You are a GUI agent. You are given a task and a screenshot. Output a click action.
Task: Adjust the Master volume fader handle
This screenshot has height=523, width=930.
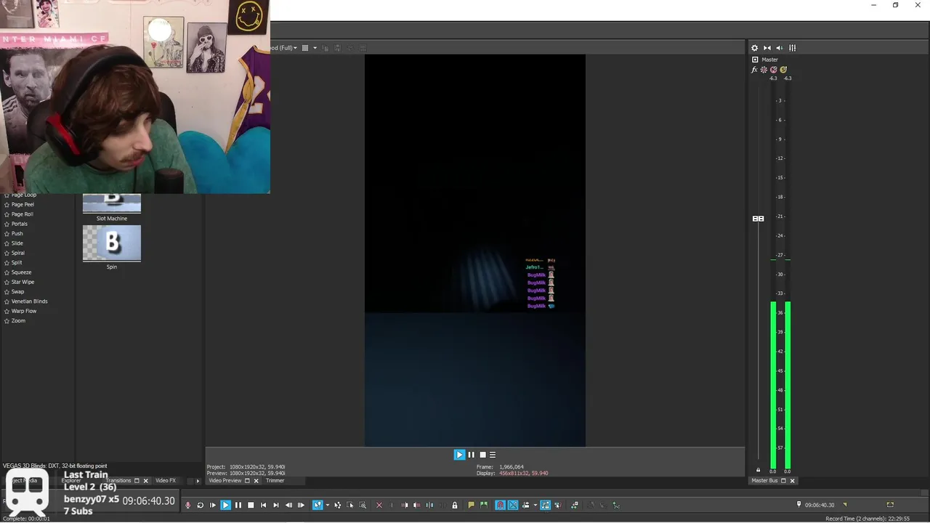click(x=758, y=219)
